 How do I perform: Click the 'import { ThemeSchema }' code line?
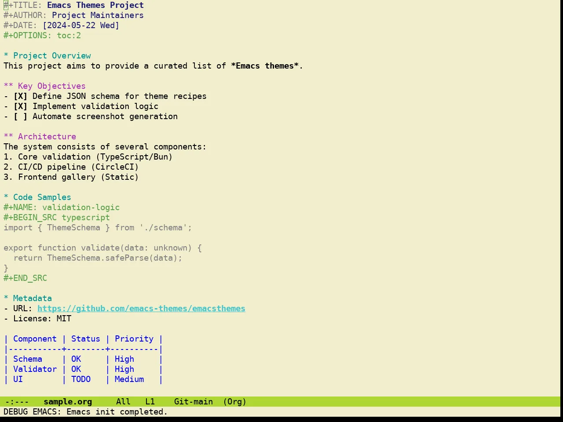98,228
